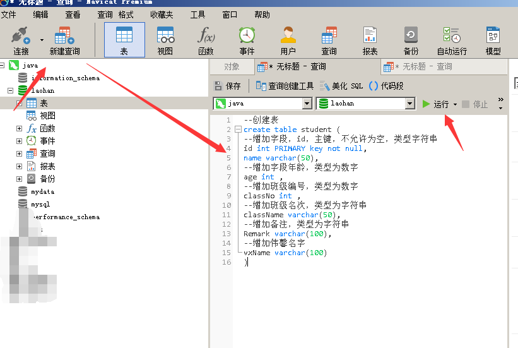518x348 pixels.
Task: Open the 备份 (Backup) toolbar icon
Action: tap(411, 41)
